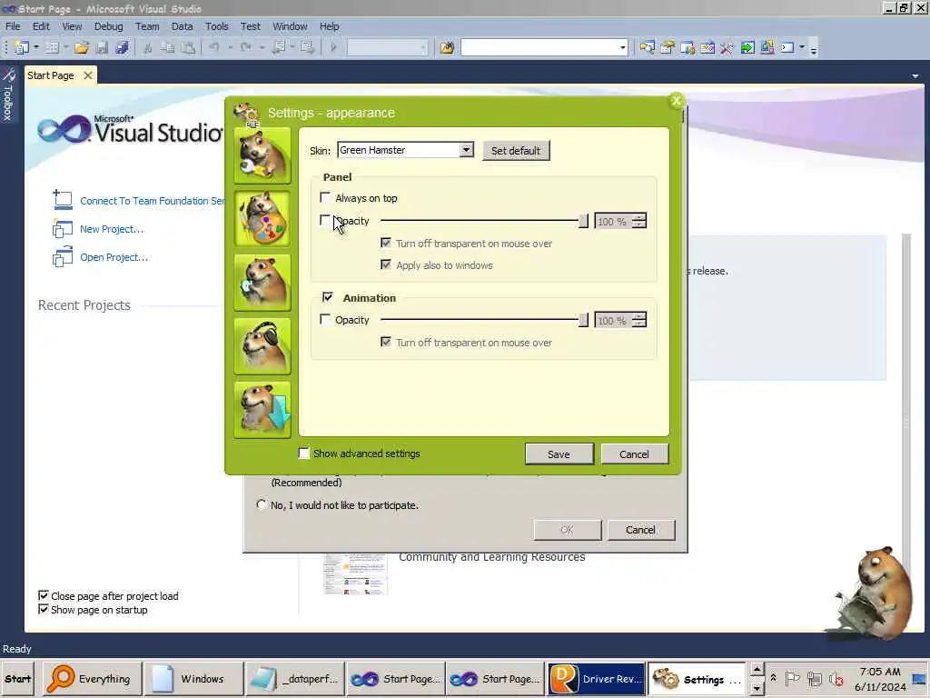Click the New Project toolbar icon
Screen dimensions: 930x698
tap(22, 47)
